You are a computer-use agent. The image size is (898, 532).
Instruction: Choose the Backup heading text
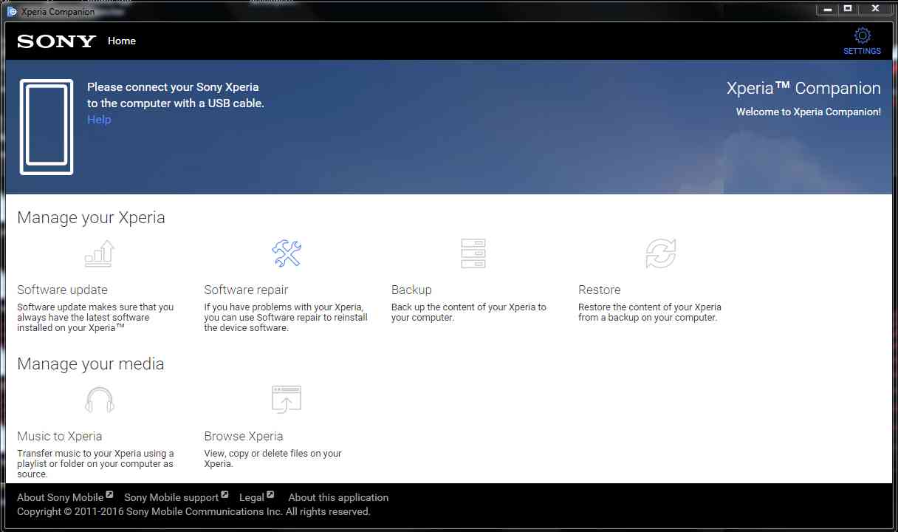pos(411,290)
